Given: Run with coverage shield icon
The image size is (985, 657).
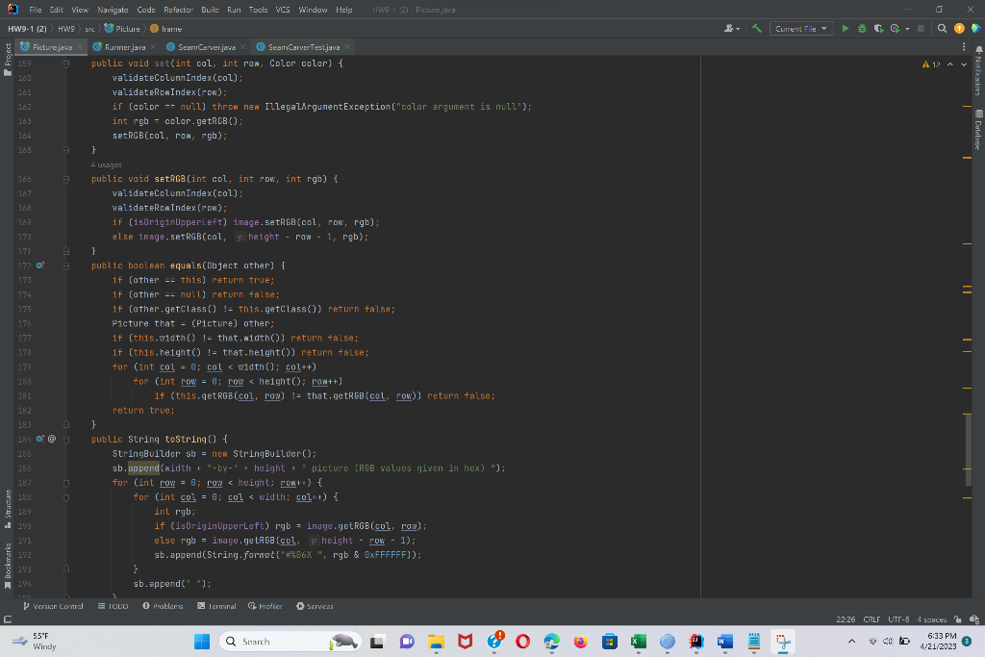Looking at the screenshot, I should click(878, 28).
